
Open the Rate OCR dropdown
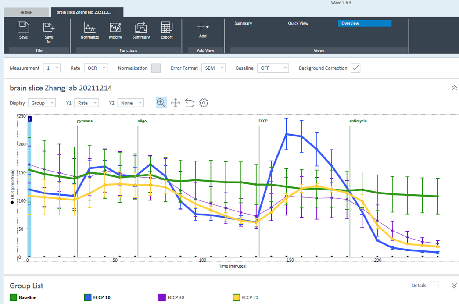(96, 68)
